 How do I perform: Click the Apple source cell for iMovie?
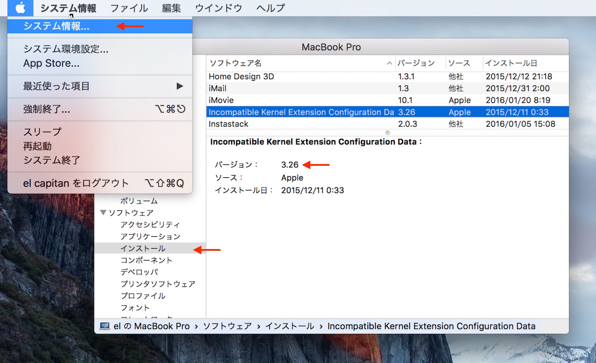tap(460, 100)
